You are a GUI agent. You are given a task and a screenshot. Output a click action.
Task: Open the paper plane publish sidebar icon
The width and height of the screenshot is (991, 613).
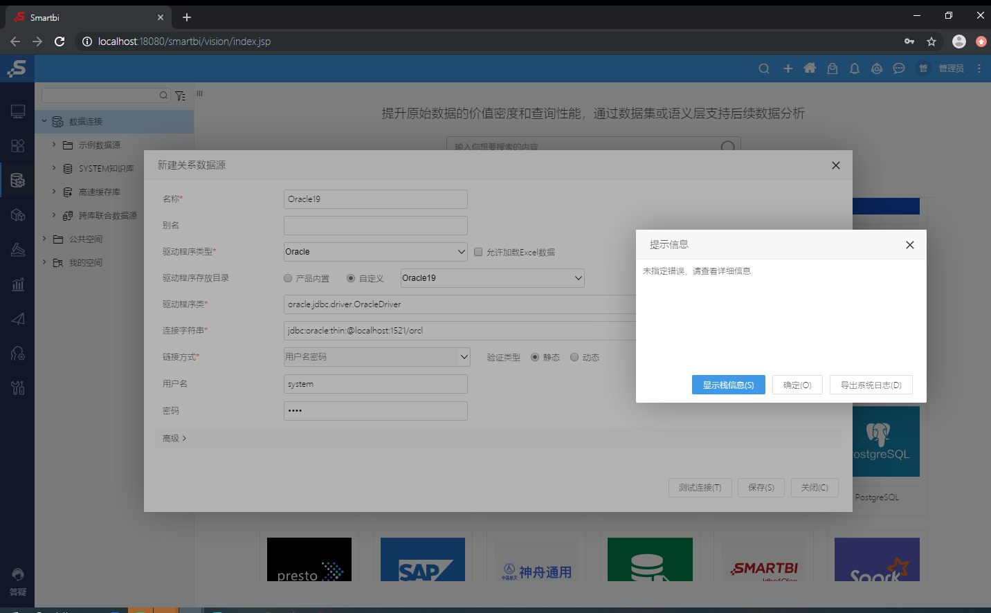tap(18, 318)
